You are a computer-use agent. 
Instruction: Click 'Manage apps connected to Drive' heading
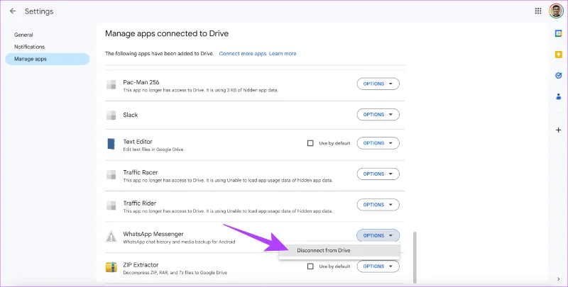click(x=167, y=33)
